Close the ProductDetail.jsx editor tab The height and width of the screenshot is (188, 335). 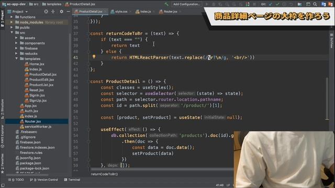point(105,11)
